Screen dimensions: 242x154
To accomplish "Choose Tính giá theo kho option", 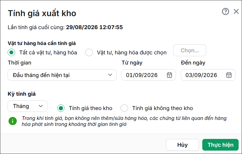I will [61, 108].
